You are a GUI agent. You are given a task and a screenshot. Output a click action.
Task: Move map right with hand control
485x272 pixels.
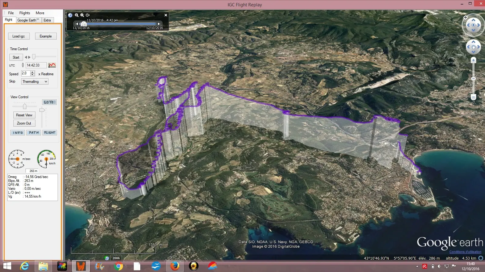(x=479, y=47)
